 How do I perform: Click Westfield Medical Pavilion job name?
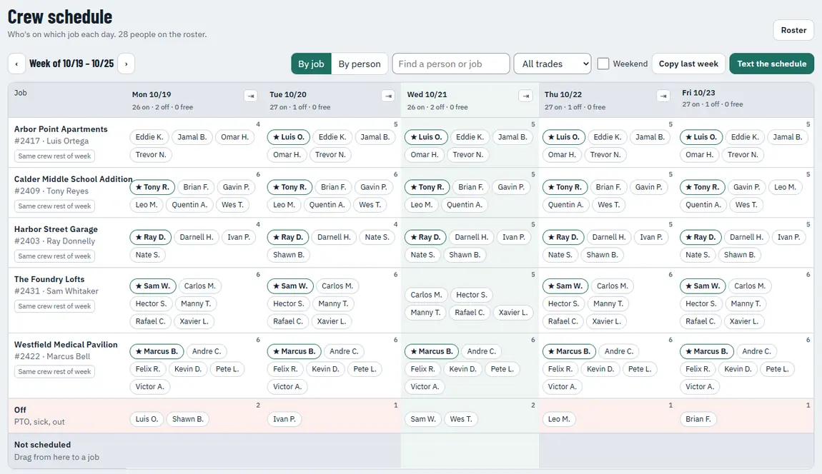(x=66, y=345)
